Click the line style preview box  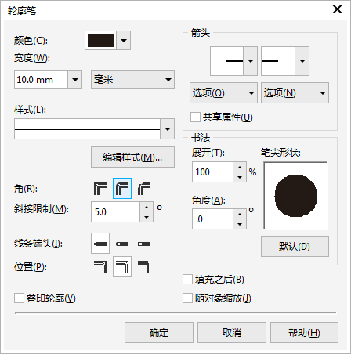pos(87,129)
